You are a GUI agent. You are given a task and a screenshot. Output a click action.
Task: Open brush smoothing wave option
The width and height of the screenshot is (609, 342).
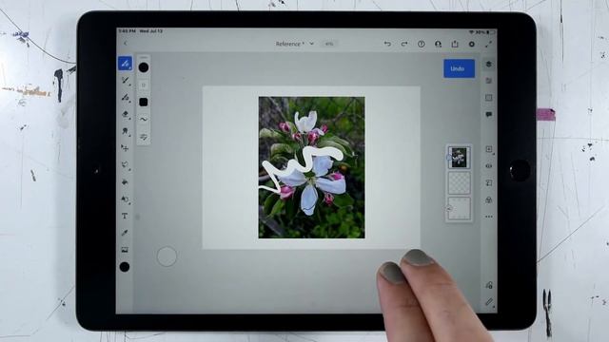tap(144, 120)
